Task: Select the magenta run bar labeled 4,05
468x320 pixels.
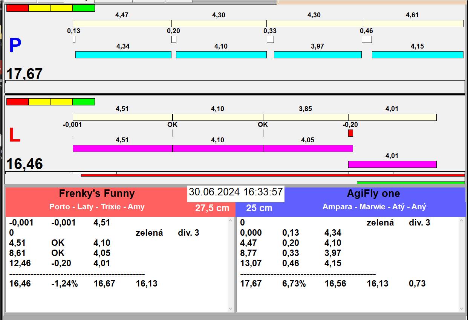Action: (x=308, y=148)
